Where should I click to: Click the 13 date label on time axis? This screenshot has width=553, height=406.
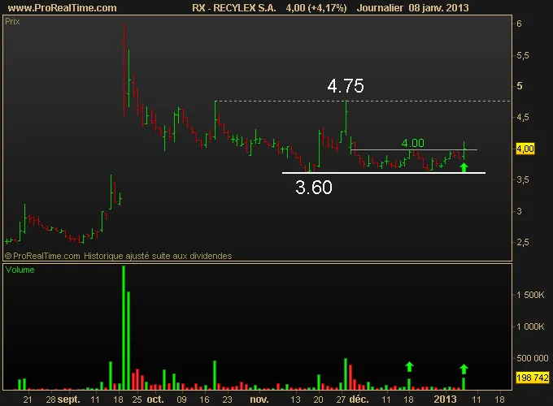[295, 400]
